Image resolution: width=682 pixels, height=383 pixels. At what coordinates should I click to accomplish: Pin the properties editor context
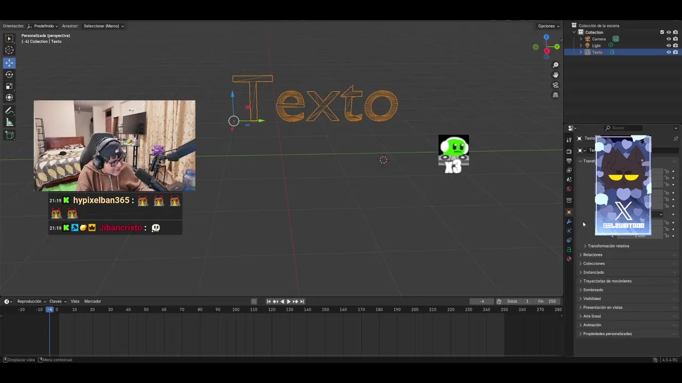pyautogui.click(x=676, y=138)
